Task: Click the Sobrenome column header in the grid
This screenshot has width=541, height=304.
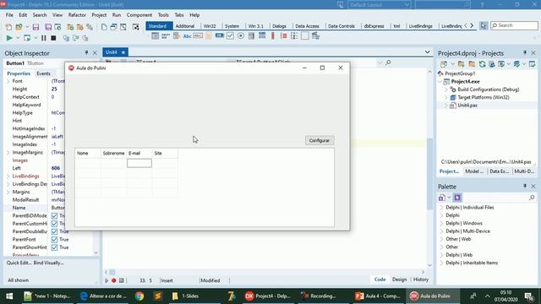Action: tap(113, 154)
